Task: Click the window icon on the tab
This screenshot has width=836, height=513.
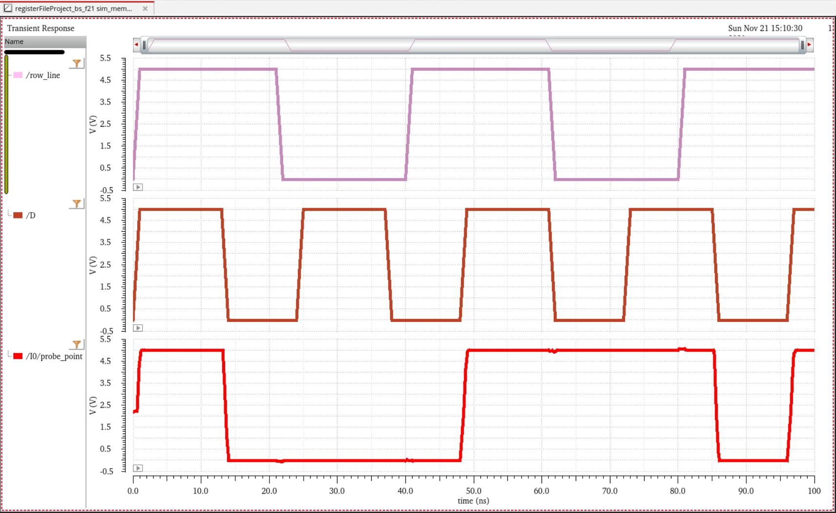Action: coord(8,8)
